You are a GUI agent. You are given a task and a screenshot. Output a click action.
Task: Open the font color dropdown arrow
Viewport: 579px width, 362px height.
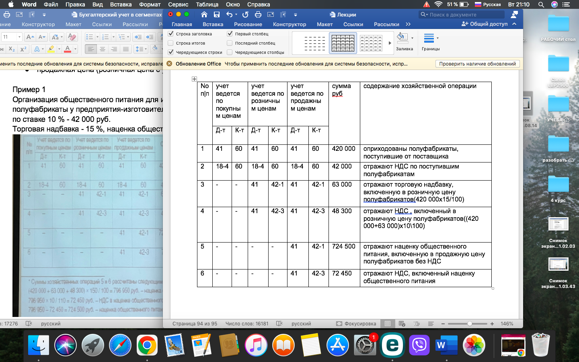click(x=75, y=49)
